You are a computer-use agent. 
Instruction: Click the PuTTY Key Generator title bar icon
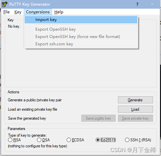pyautogui.click(x=5, y=4)
